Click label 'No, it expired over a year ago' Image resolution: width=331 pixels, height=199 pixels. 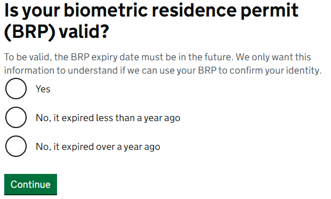pyautogui.click(x=98, y=147)
